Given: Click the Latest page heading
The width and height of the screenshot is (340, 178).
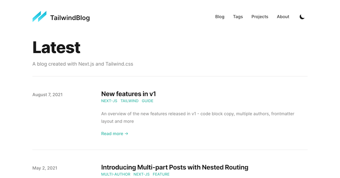Looking at the screenshot, I should pyautogui.click(x=56, y=48).
